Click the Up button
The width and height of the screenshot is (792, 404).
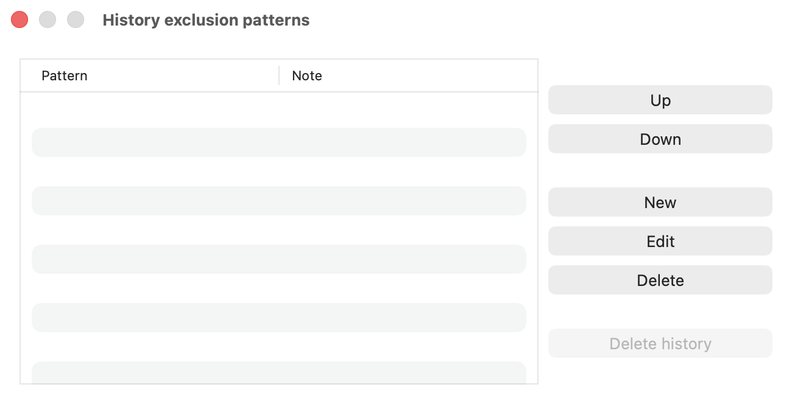click(x=660, y=100)
